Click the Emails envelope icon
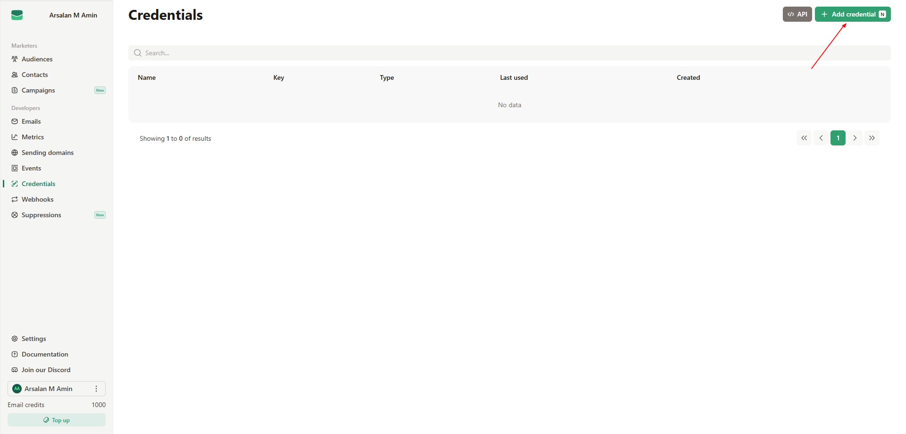 [x=15, y=121]
